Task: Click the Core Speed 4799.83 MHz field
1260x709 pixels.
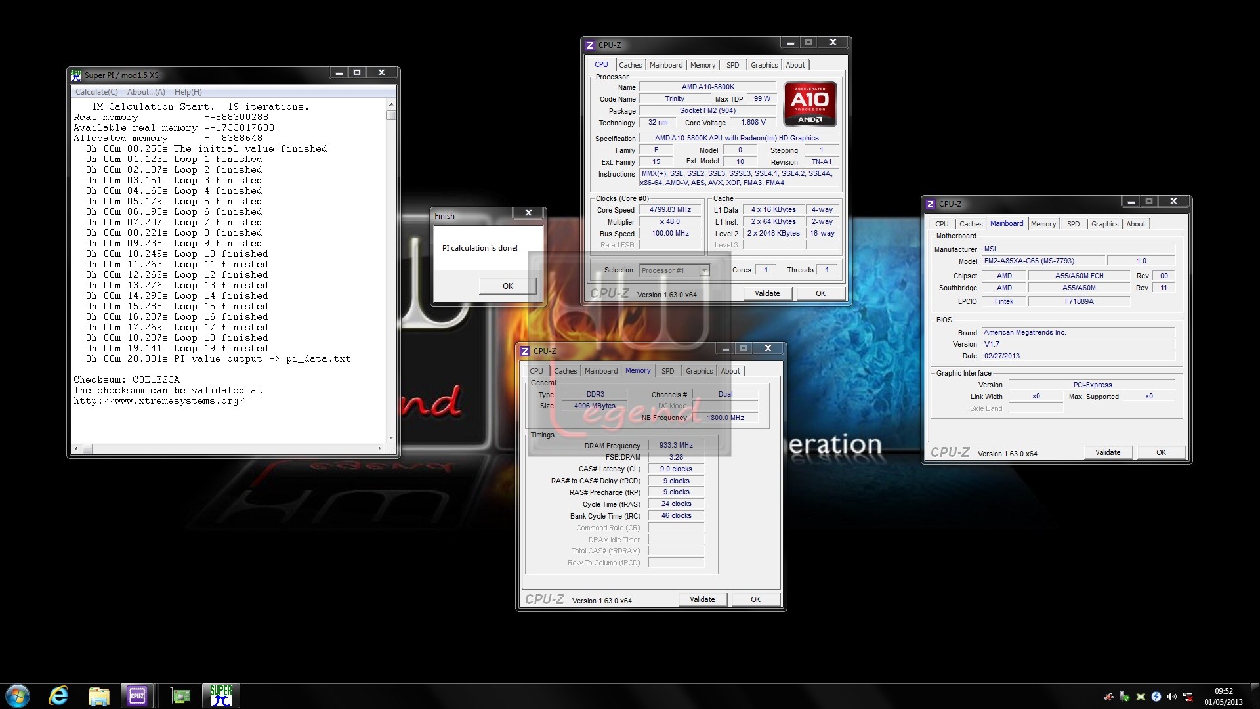Action: point(670,210)
